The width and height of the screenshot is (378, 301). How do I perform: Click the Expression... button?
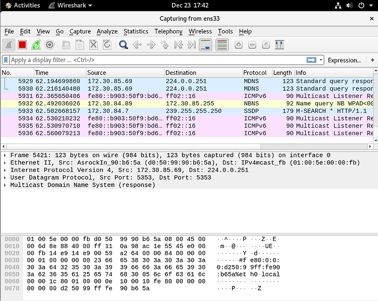(344, 60)
